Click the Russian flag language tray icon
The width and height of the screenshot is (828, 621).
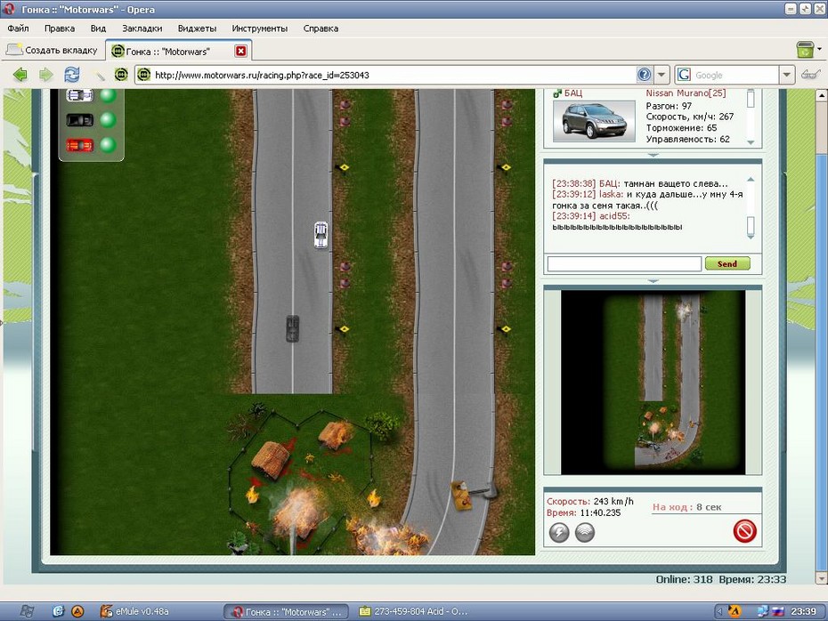[778, 611]
